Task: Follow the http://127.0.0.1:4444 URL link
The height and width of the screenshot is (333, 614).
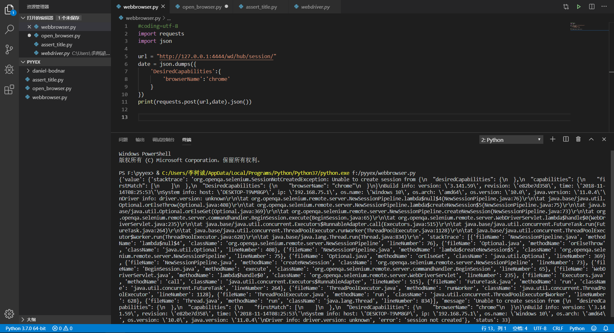Action: click(x=216, y=56)
